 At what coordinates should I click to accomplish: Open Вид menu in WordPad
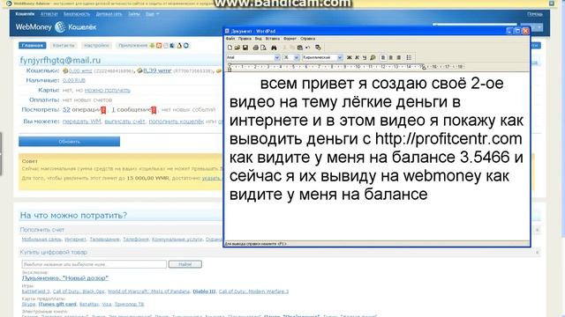tap(259, 39)
